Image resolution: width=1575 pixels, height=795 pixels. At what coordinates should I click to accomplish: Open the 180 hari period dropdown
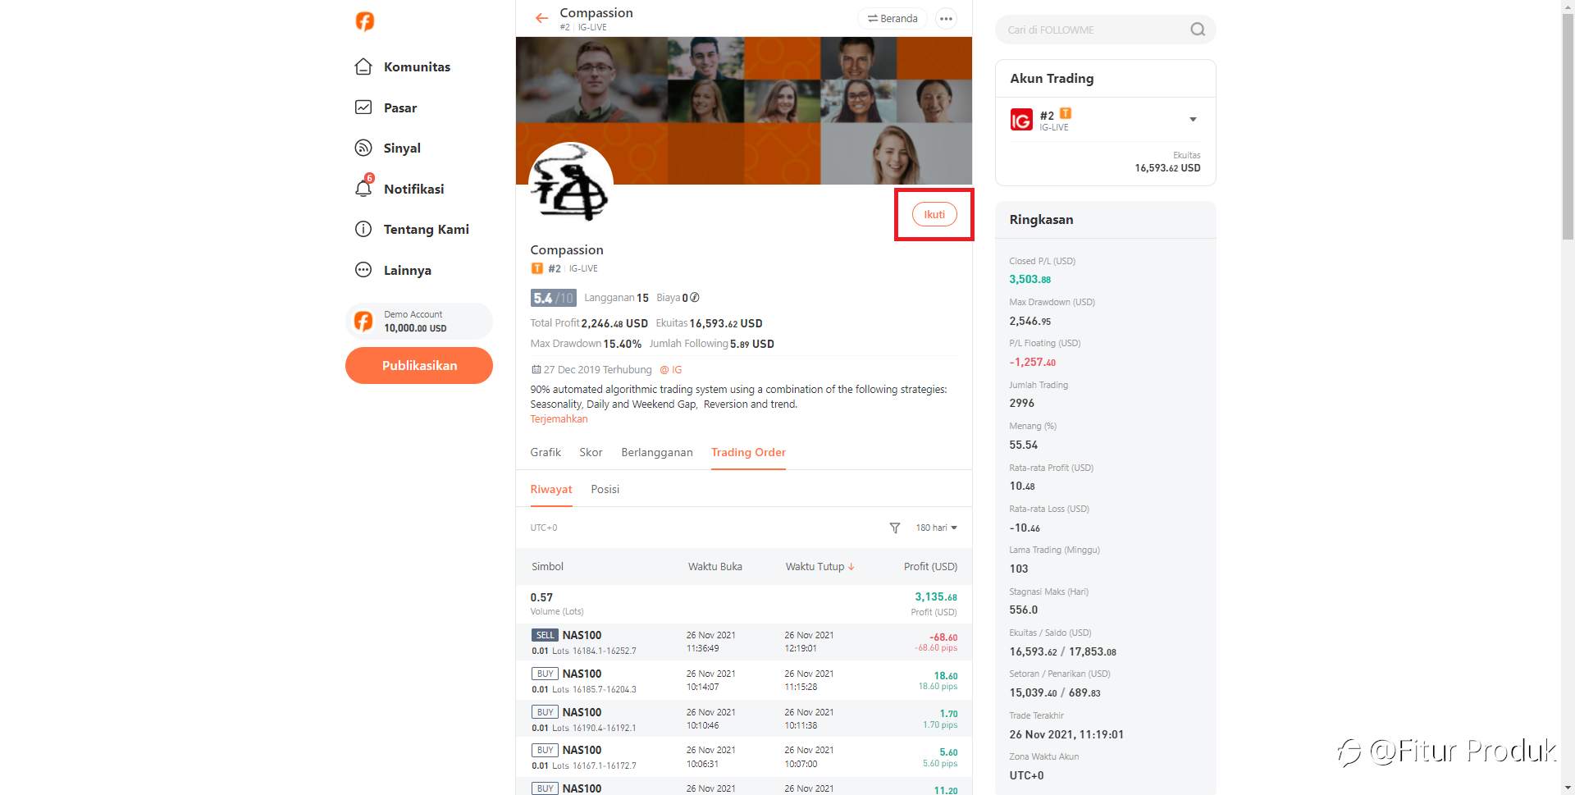pos(936,528)
